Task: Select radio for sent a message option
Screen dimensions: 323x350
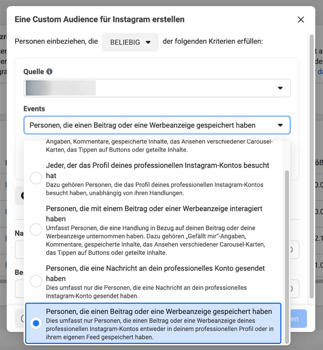Action: (x=36, y=281)
